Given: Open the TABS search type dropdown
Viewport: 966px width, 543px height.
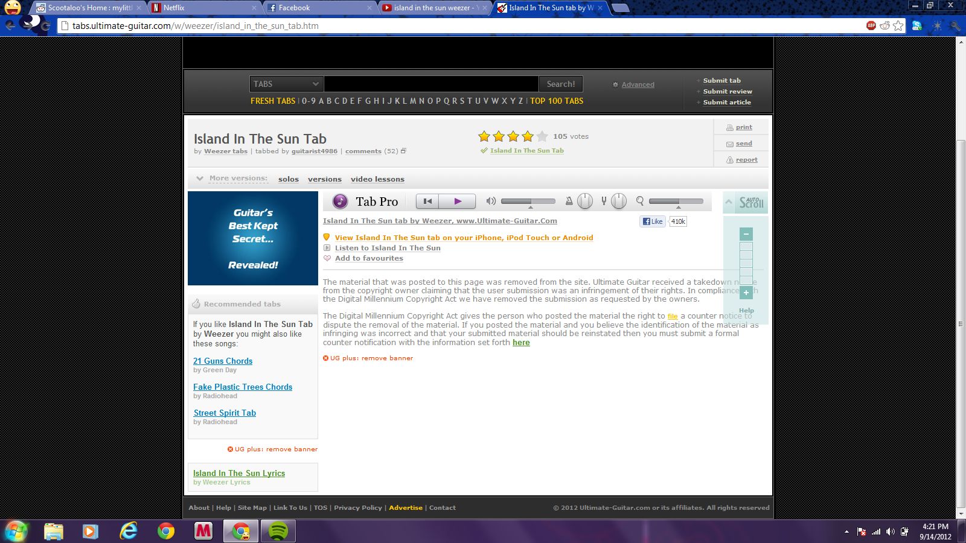Looking at the screenshot, I should click(x=286, y=84).
